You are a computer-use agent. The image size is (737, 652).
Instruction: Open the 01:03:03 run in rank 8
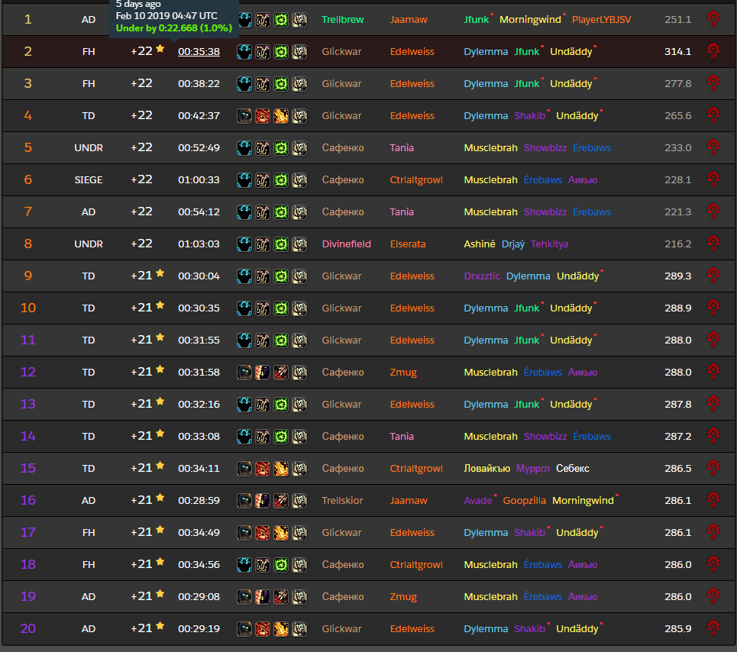[199, 244]
